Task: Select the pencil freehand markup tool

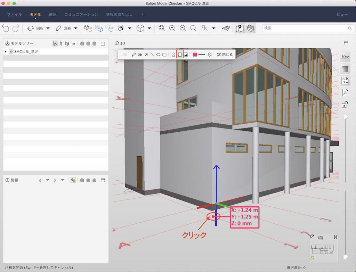Action: tap(134, 55)
